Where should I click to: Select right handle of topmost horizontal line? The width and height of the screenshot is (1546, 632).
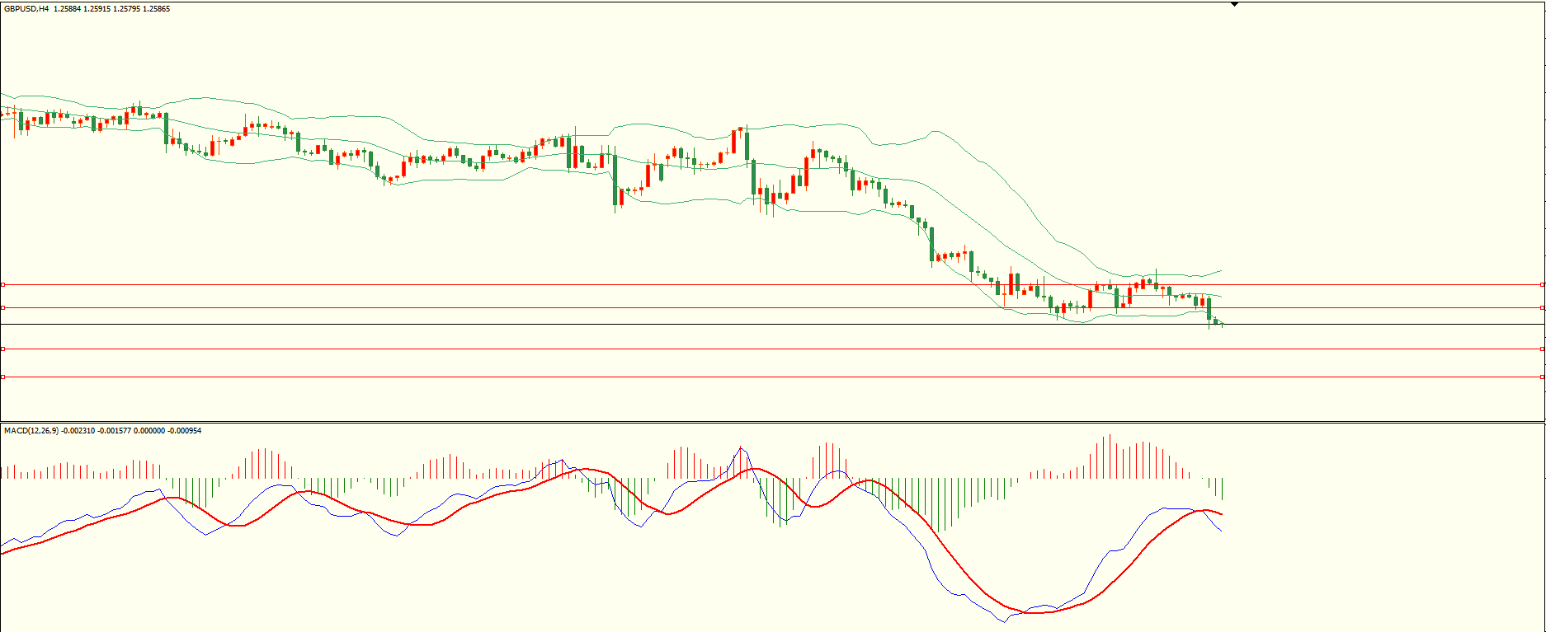tap(1542, 284)
